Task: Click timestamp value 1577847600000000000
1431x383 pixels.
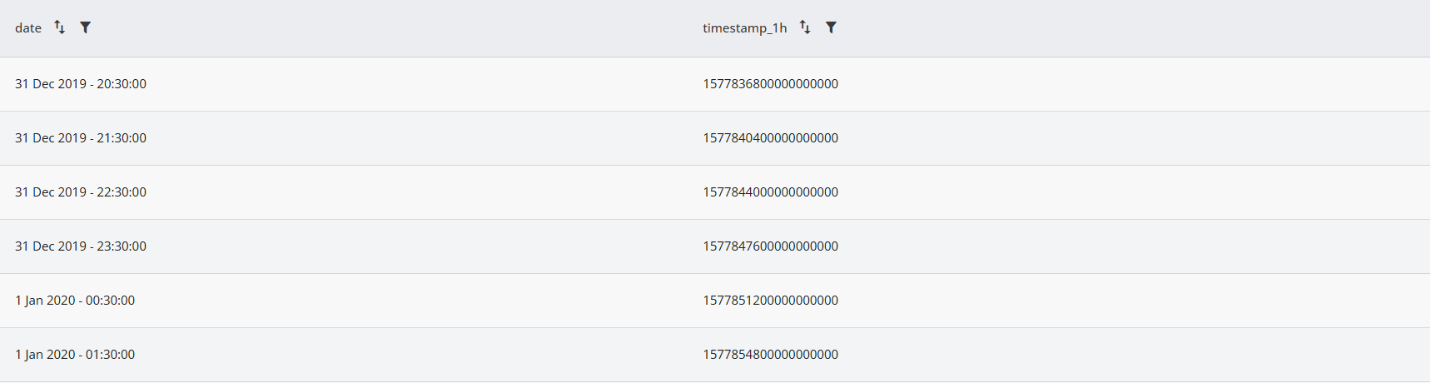Action: [770, 246]
